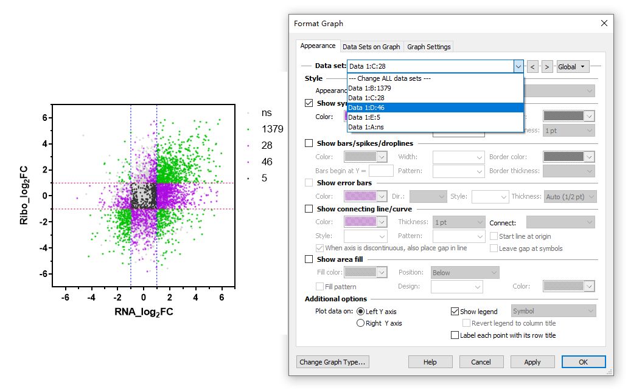
Task: Open the area fill Position dropdown
Action: (x=465, y=272)
